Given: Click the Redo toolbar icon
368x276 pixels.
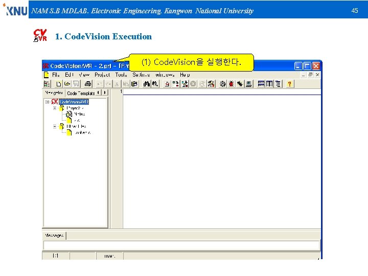Looking at the screenshot, I should coord(108,84).
